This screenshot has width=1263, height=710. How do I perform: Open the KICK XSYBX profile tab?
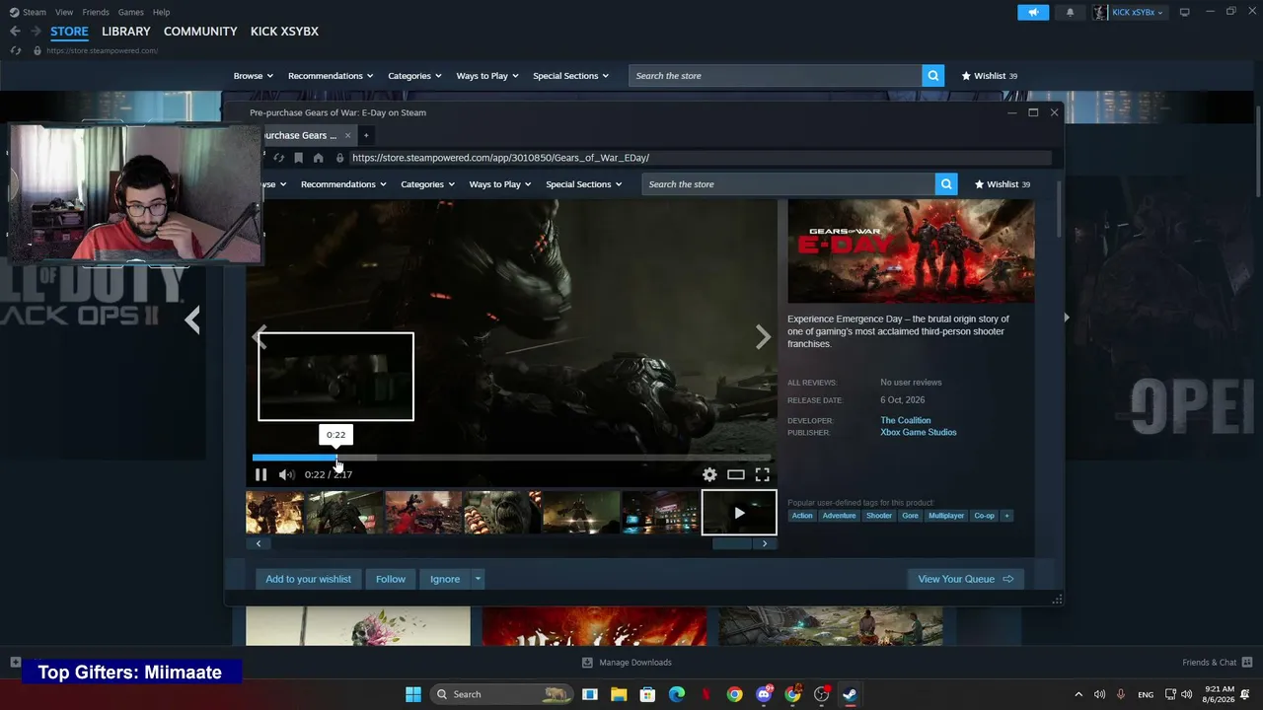pos(284,32)
